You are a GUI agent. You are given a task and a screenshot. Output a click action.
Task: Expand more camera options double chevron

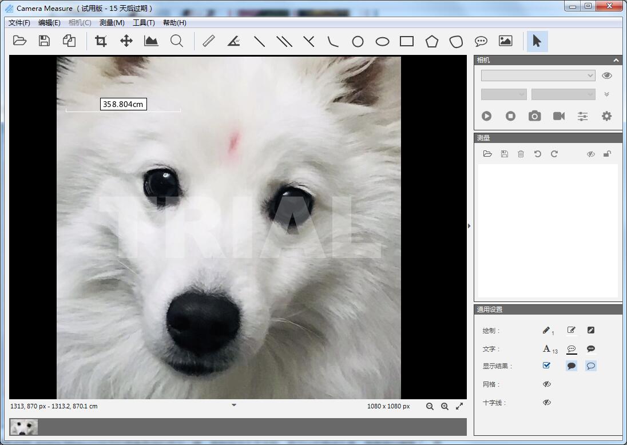point(606,94)
